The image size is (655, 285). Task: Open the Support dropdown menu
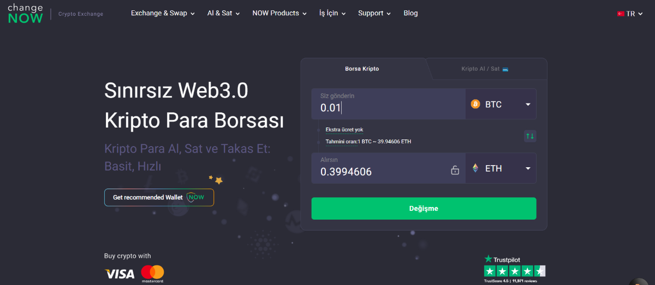(374, 13)
